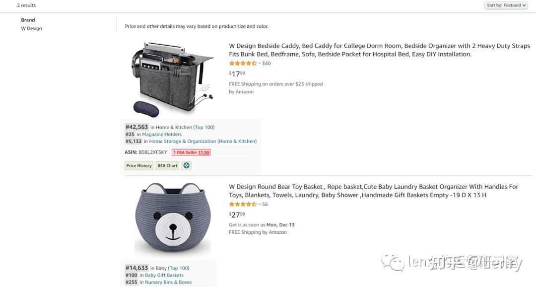Open Magazine Holders category ranking
Viewport: 536px width, 287px height.
pyautogui.click(x=162, y=135)
